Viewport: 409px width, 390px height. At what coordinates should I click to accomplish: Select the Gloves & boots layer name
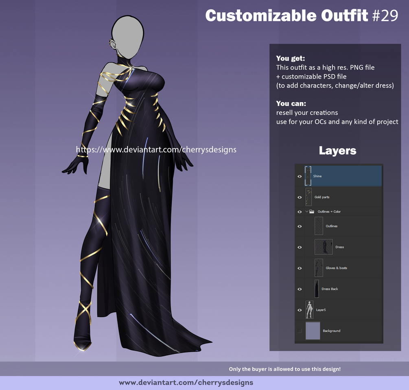(337, 268)
